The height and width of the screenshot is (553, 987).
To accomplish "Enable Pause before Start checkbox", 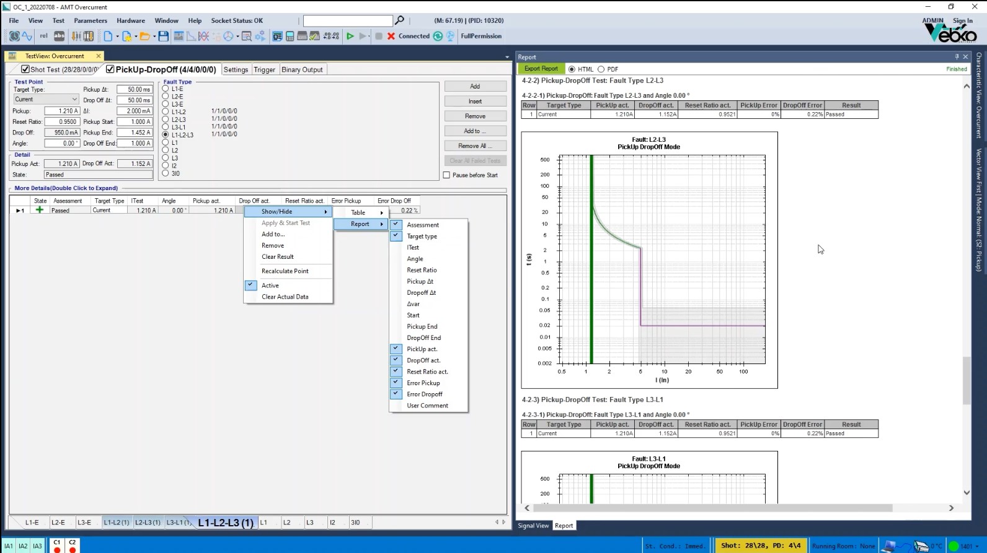I will [x=446, y=175].
